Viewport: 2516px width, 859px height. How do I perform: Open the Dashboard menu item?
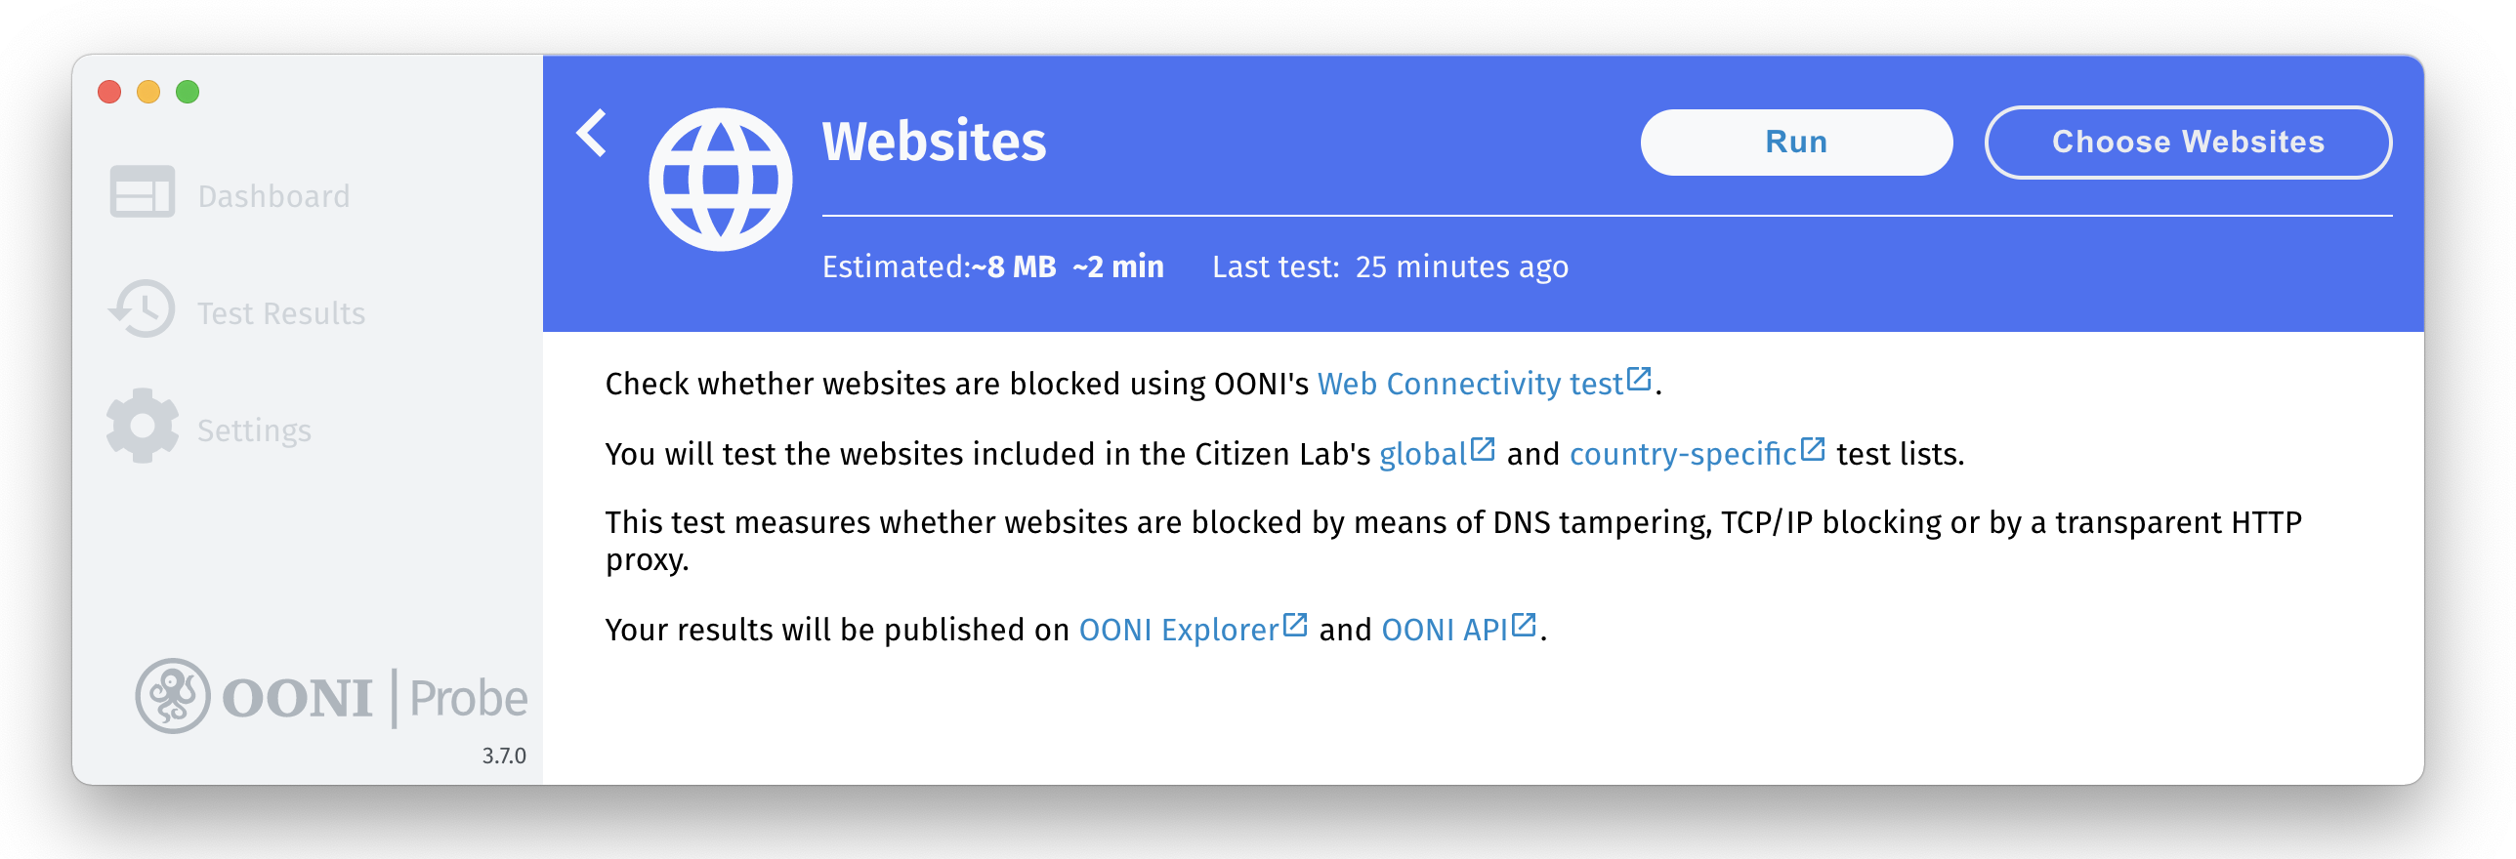click(273, 196)
